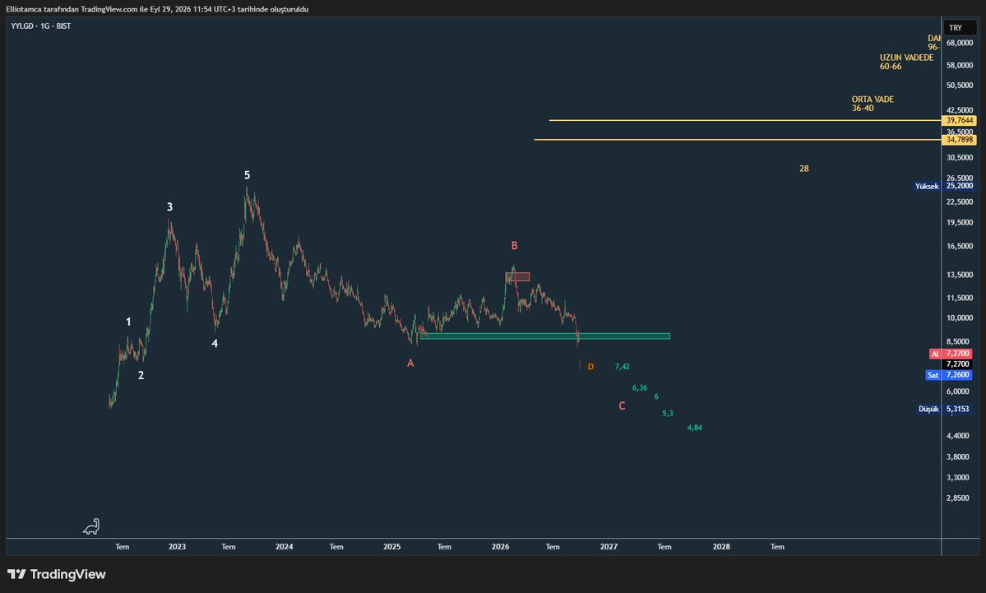Select the white wave 1 label
Screen dimensions: 986x593
(x=129, y=322)
